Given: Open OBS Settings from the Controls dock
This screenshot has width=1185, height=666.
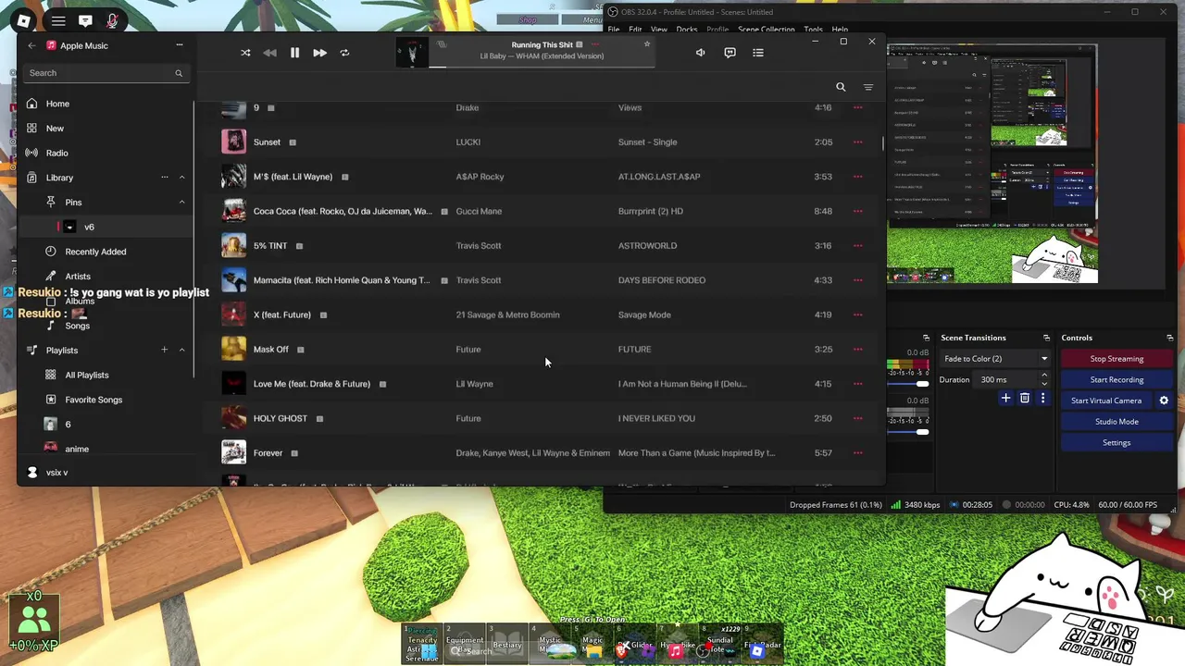Looking at the screenshot, I should (1116, 443).
